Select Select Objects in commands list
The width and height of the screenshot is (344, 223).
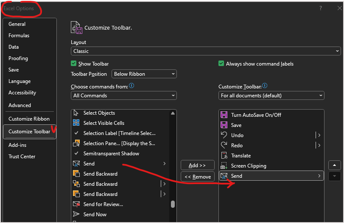(120, 113)
